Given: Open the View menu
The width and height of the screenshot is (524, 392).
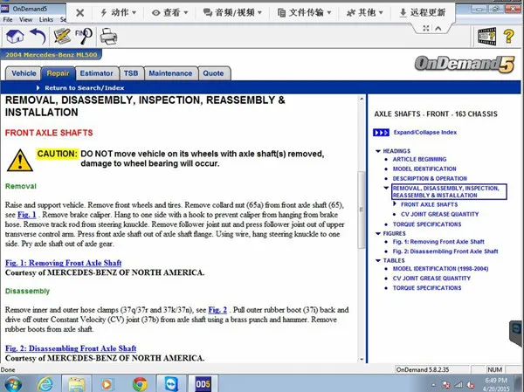Looking at the screenshot, I should pos(25,20).
